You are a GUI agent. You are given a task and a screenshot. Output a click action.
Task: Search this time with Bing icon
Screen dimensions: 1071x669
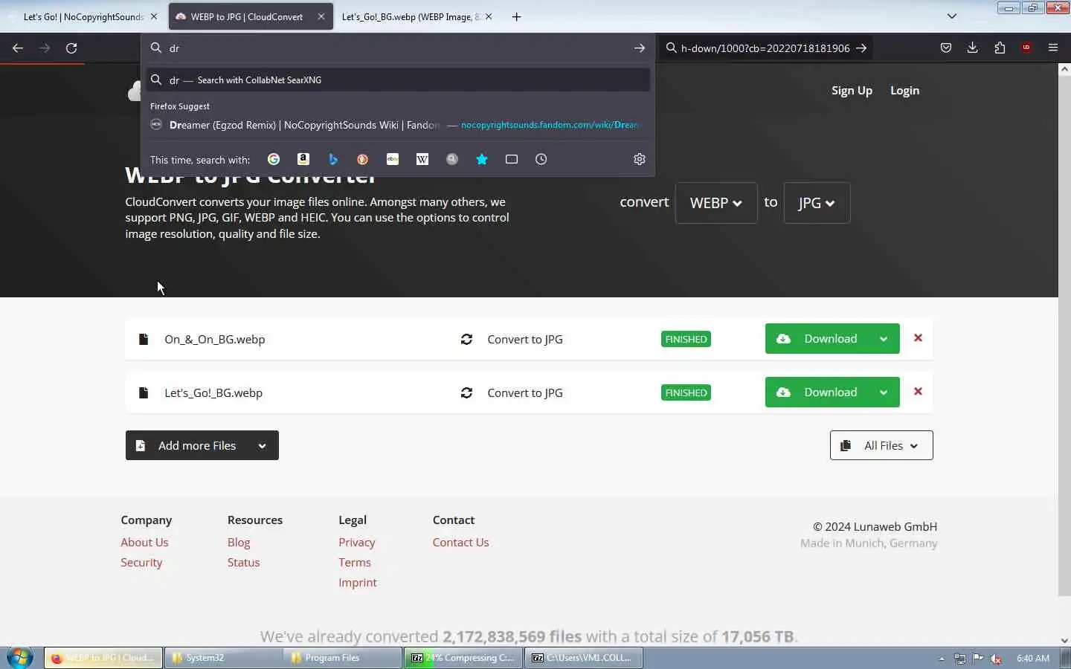(333, 159)
